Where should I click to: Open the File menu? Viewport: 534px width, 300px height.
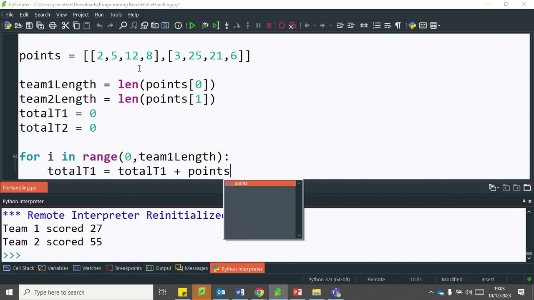(10, 15)
